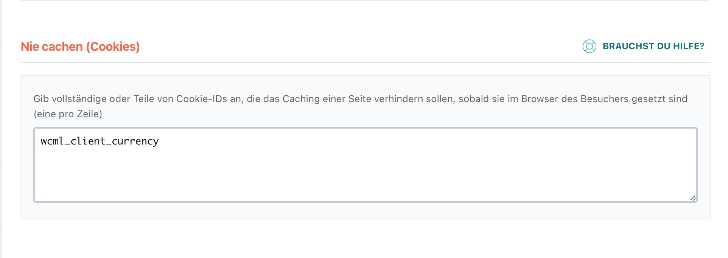Image resolution: width=728 pixels, height=258 pixels.
Task: Click '(Cookies)' in the section title
Action: pyautogui.click(x=113, y=47)
